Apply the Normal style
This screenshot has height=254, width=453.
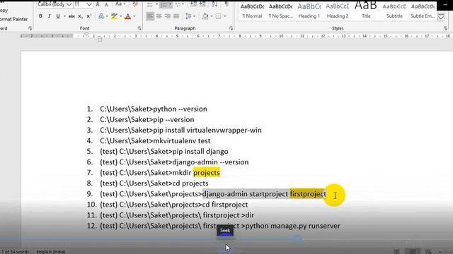pyautogui.click(x=252, y=11)
